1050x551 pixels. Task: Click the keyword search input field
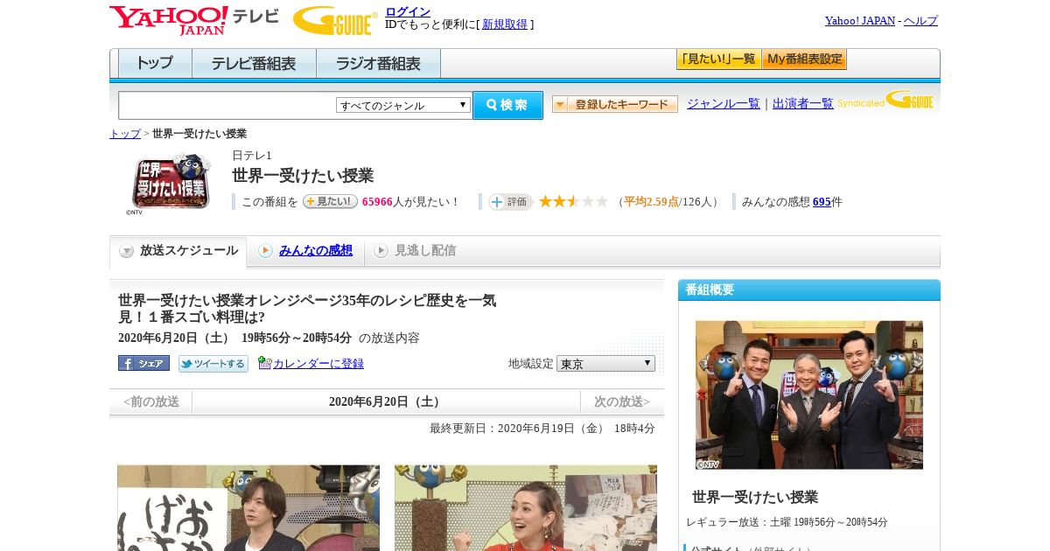coord(227,105)
